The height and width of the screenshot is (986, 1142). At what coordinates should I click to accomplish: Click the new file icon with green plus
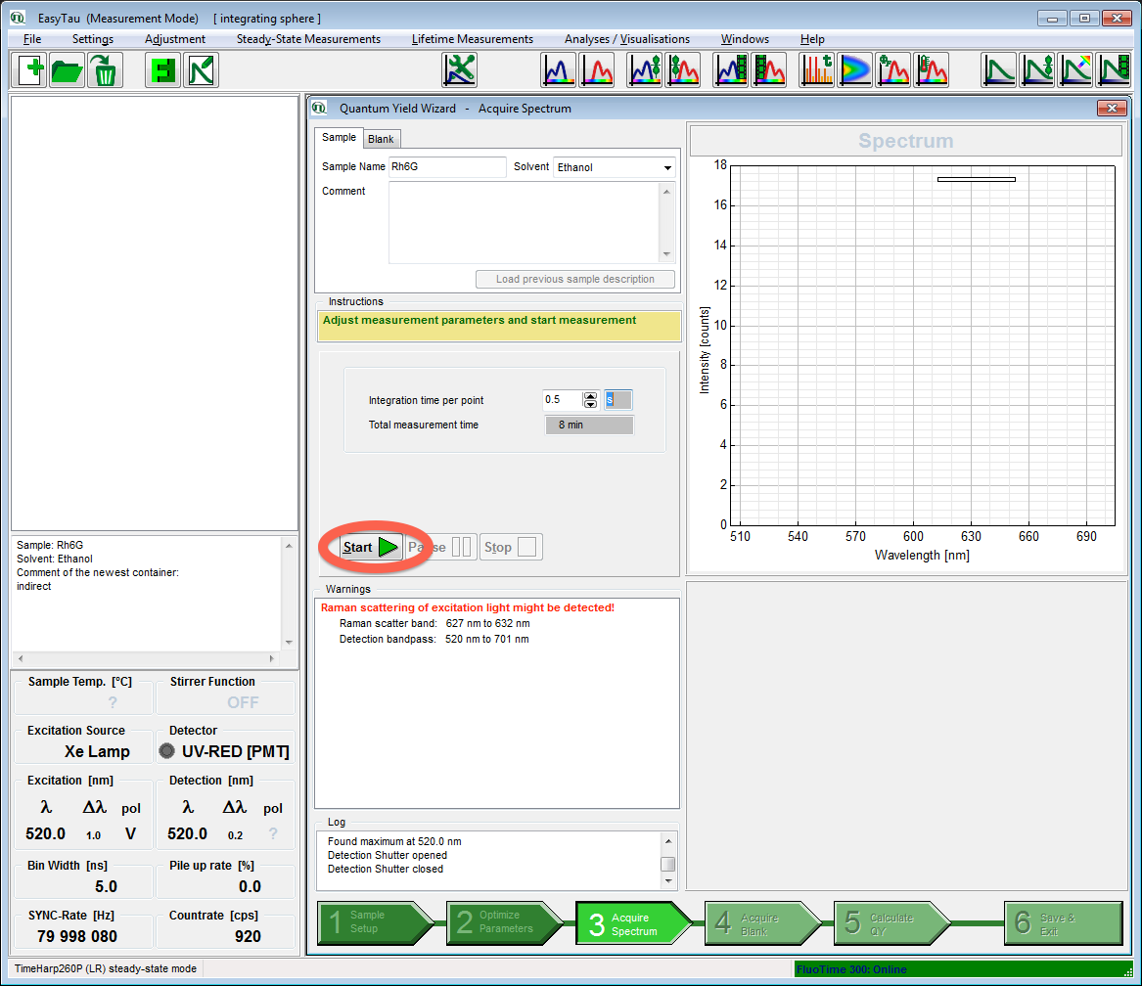31,70
